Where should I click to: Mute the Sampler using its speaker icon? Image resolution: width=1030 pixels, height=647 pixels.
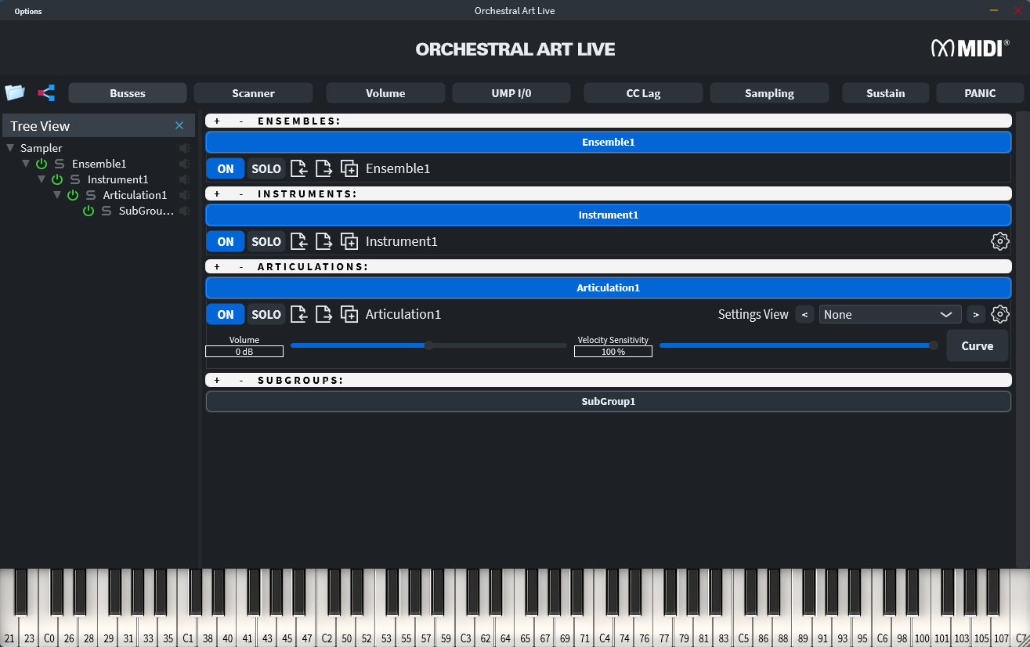pos(184,147)
